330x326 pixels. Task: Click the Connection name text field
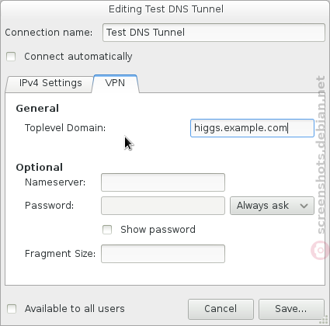point(214,33)
